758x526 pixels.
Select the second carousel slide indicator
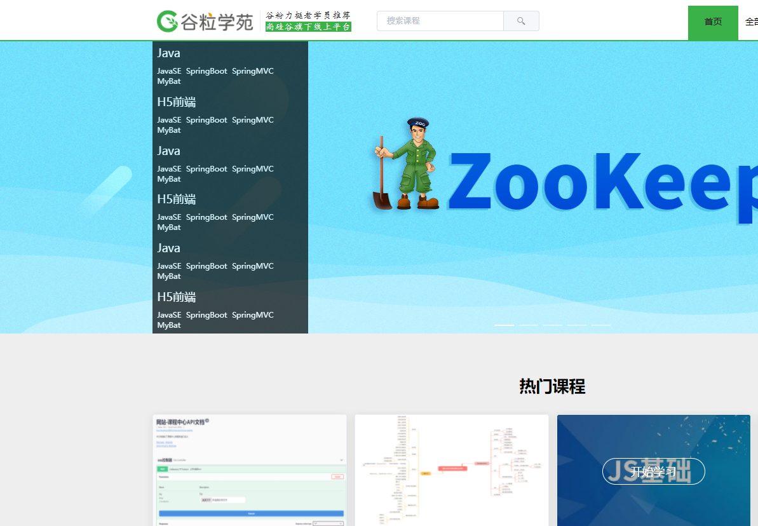click(x=529, y=325)
